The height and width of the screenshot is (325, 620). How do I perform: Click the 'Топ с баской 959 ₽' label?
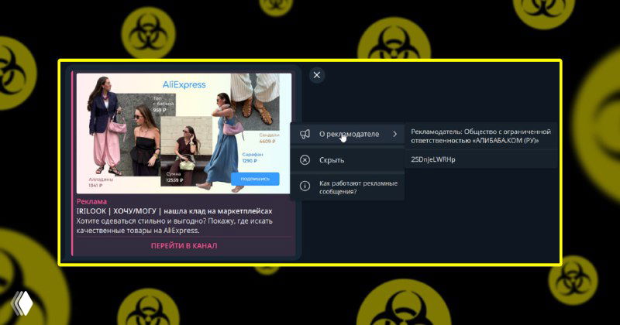(x=164, y=104)
